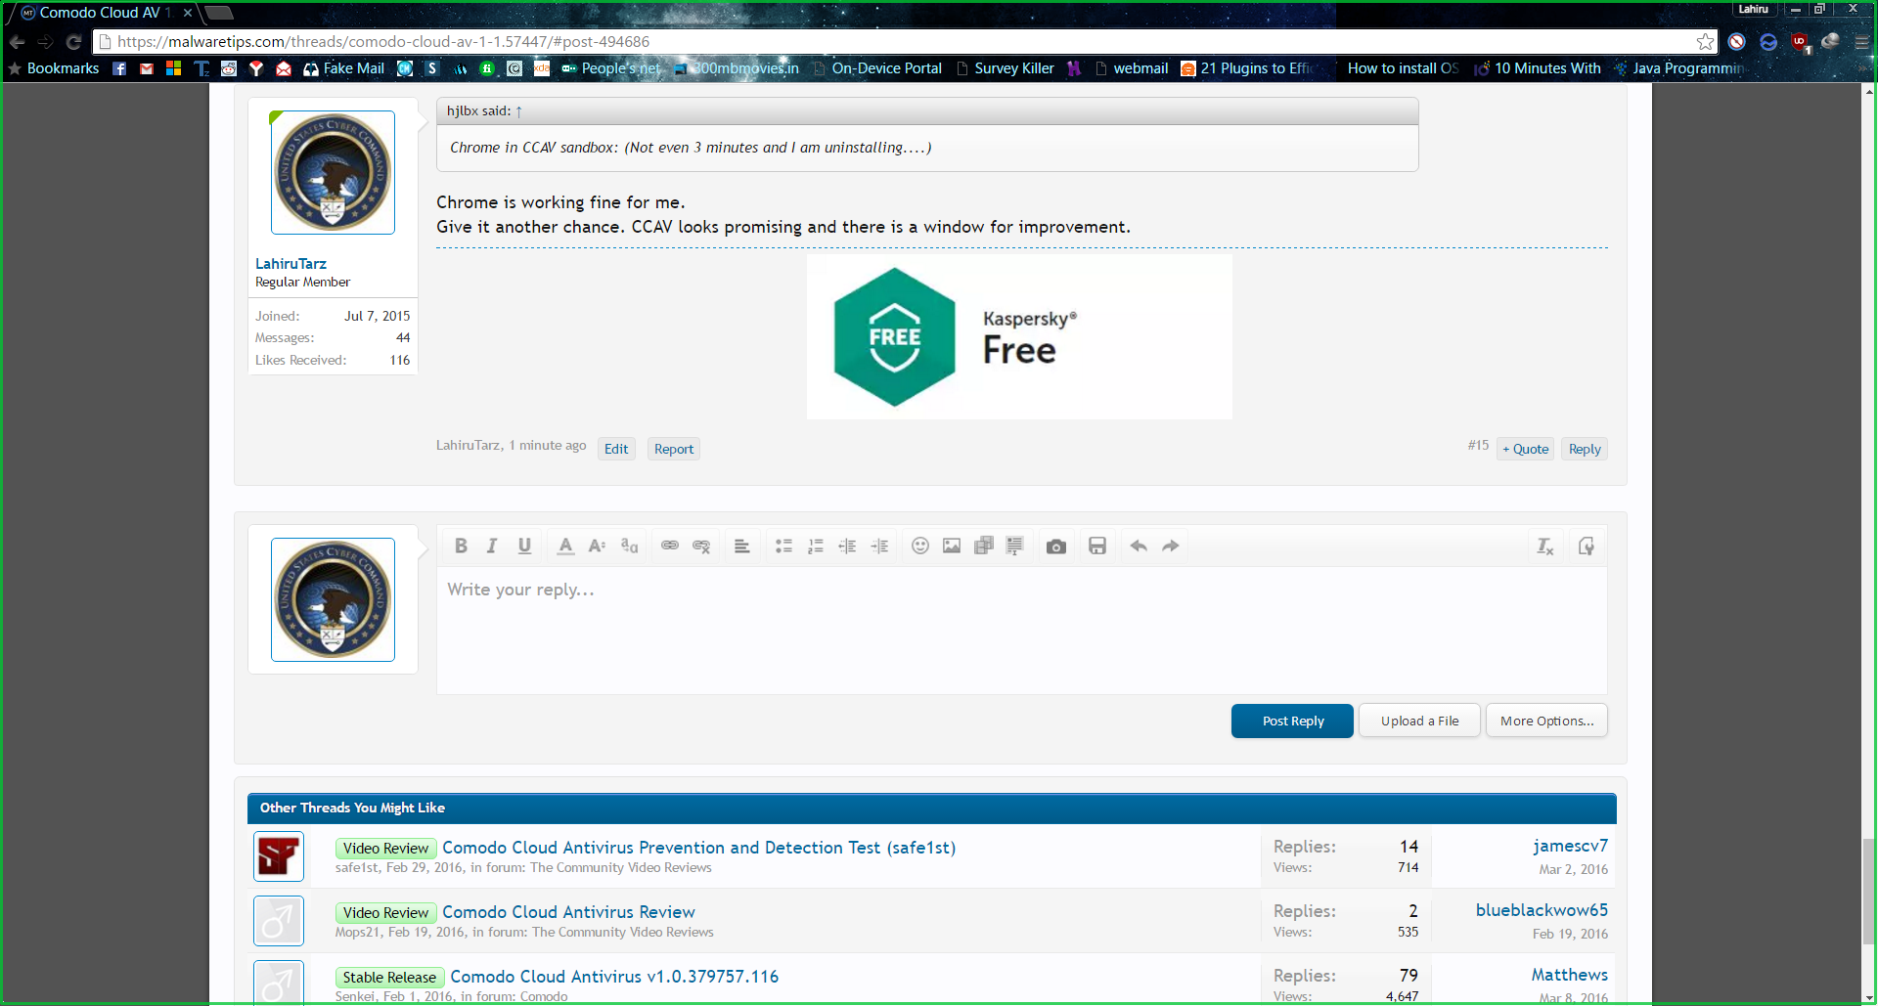Open the Fake Mail bookmark

pos(343,68)
